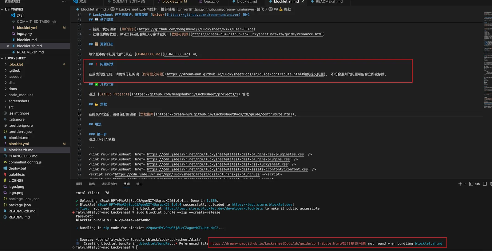Image resolution: width=492 pixels, height=251 pixels.
Task: Select the 终端 panel tab
Action: click(x=127, y=184)
